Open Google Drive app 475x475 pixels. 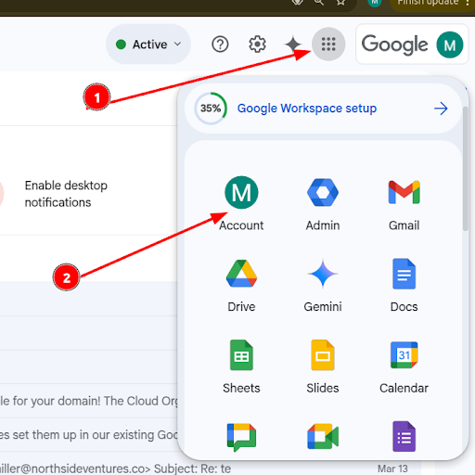pos(241,285)
